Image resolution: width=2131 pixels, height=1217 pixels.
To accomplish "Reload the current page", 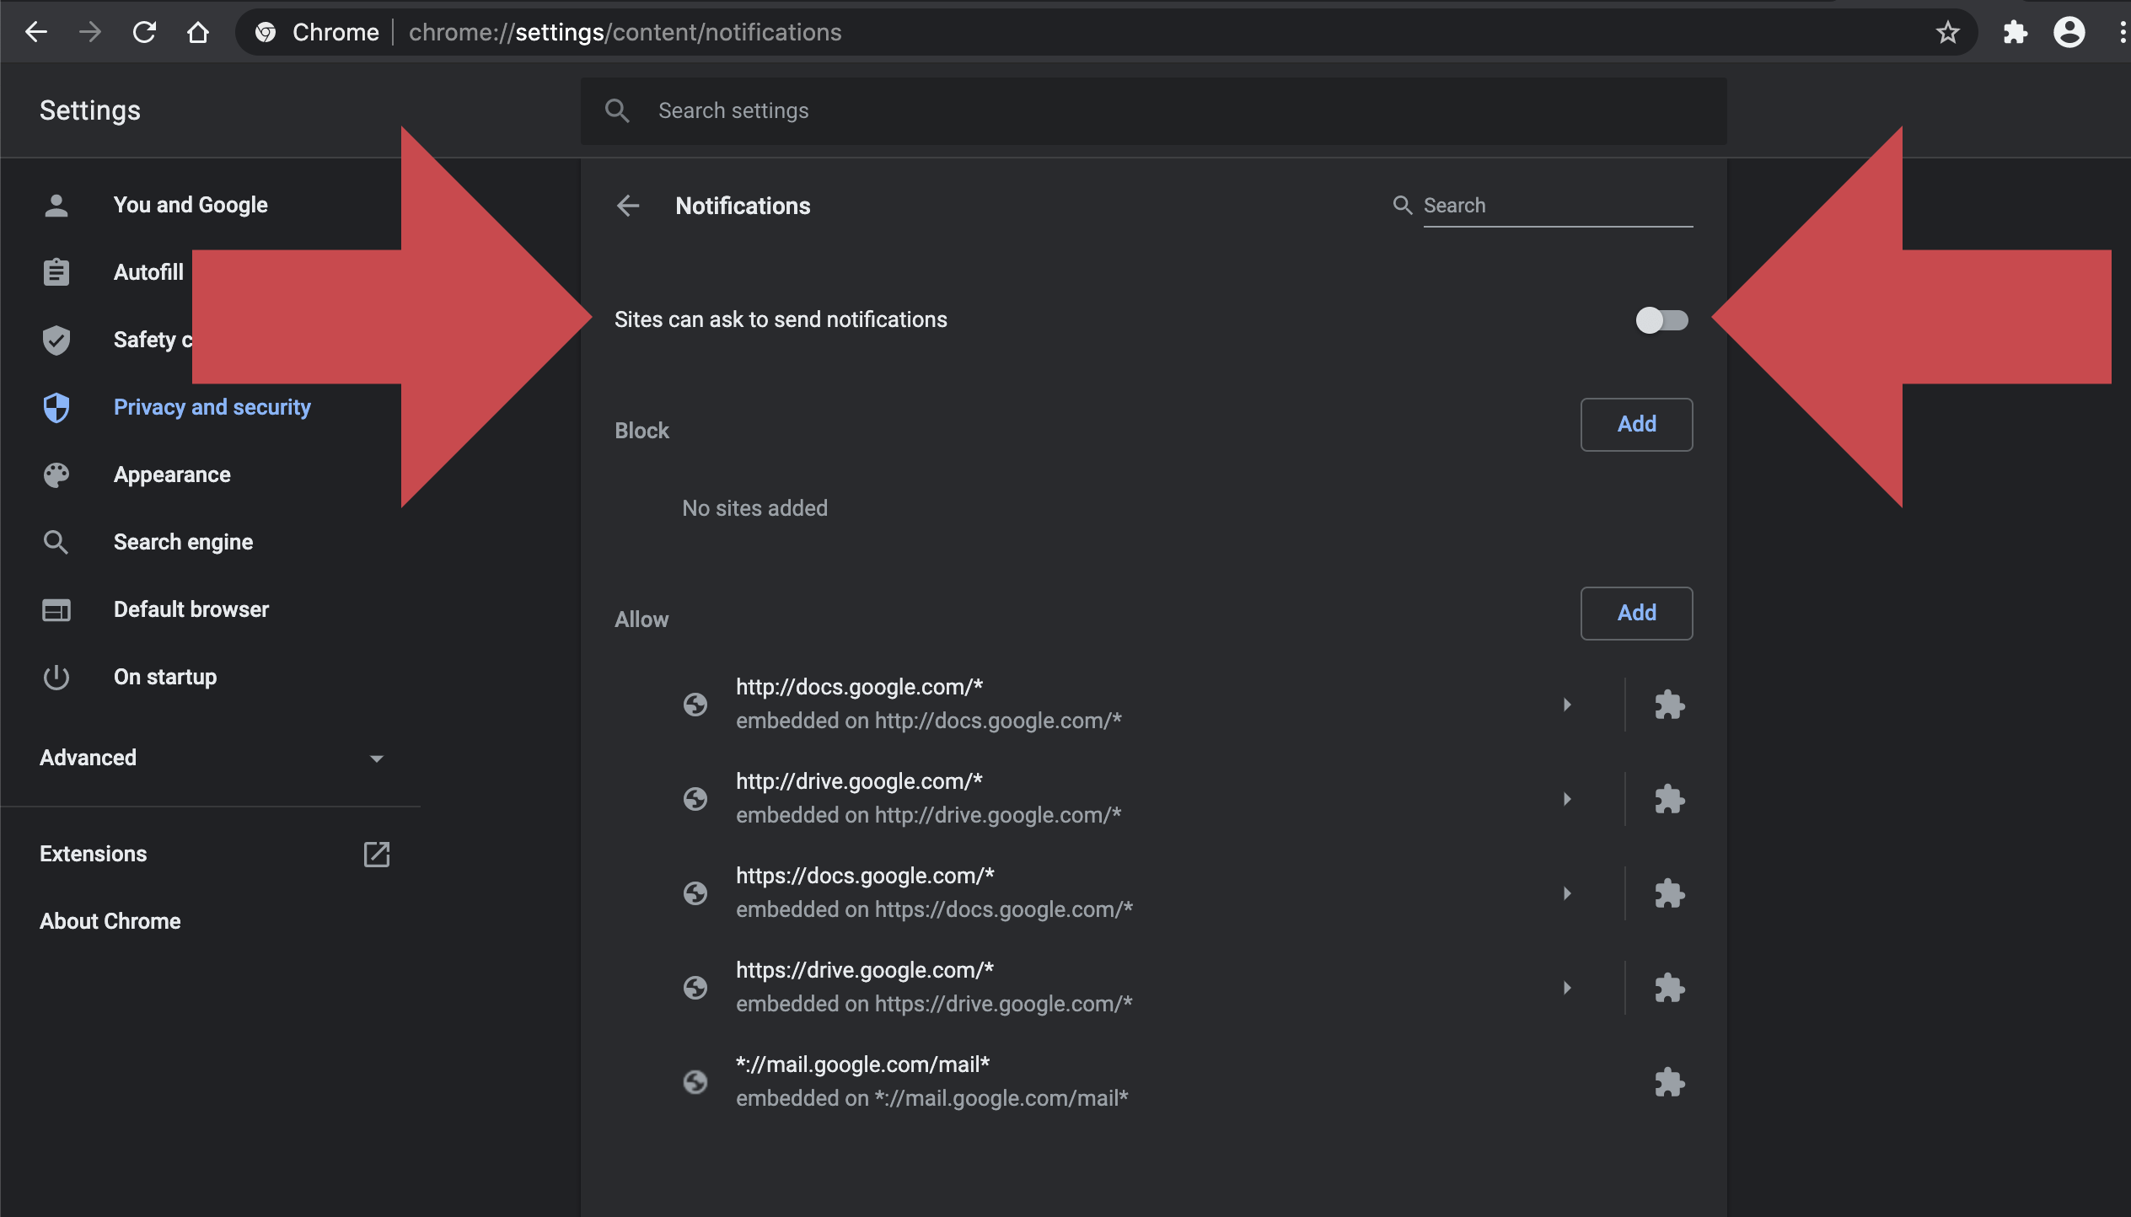I will point(144,32).
